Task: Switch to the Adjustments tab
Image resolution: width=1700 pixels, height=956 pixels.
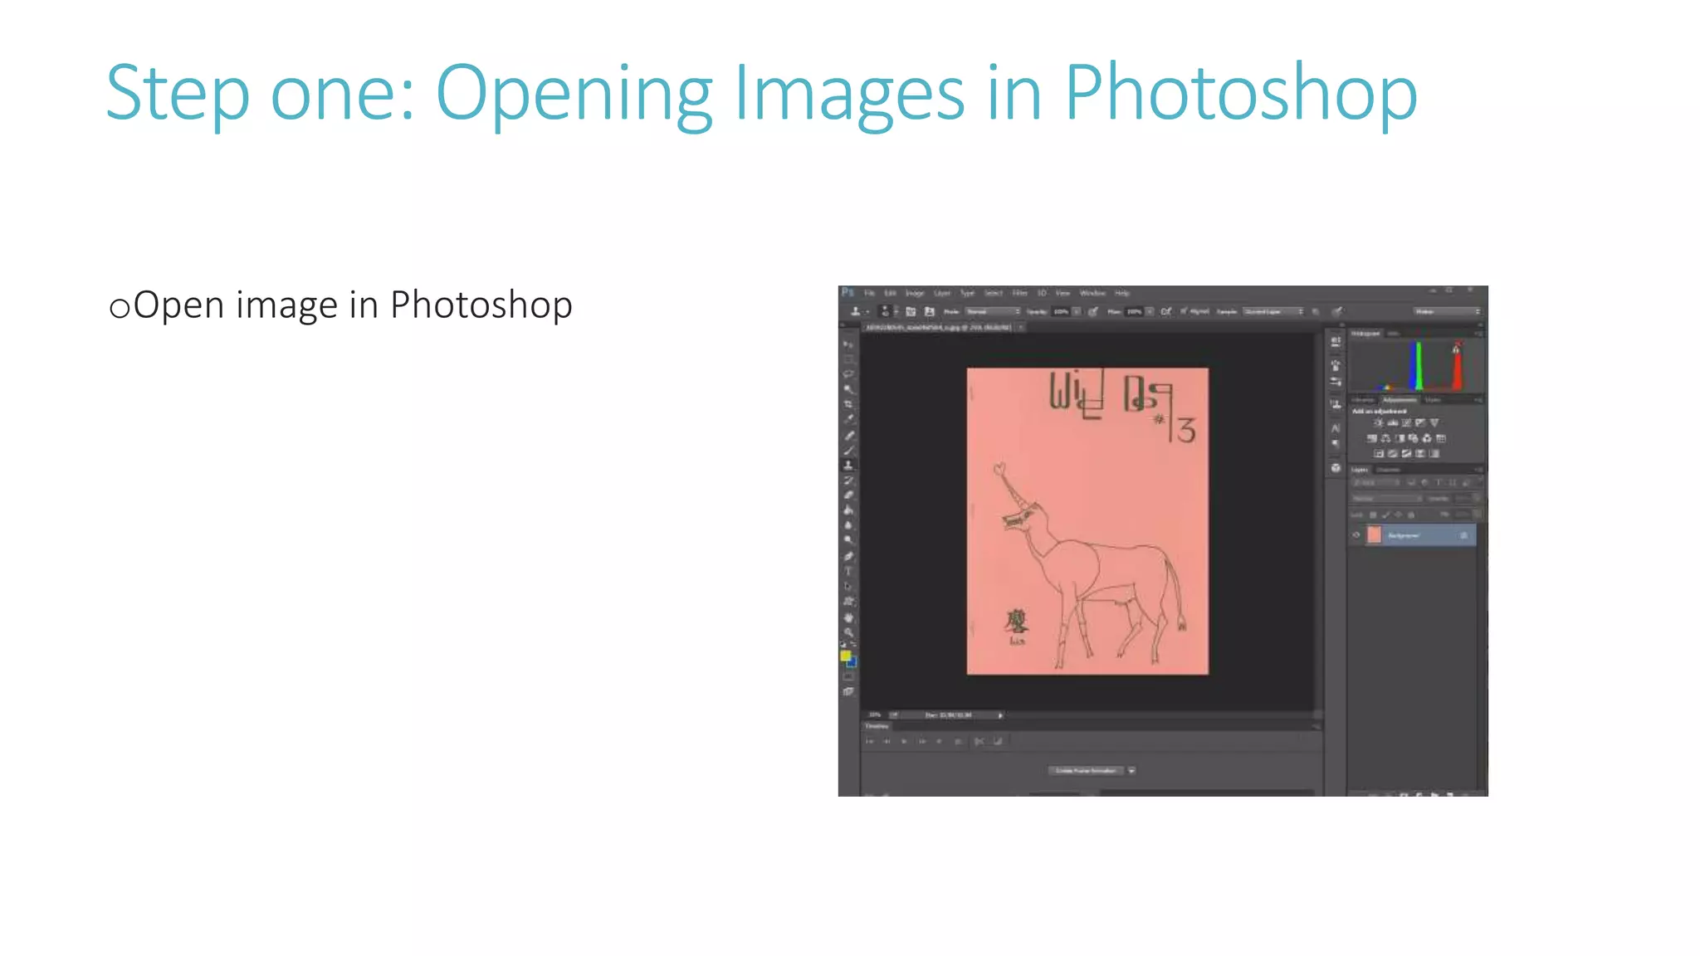Action: (1400, 400)
